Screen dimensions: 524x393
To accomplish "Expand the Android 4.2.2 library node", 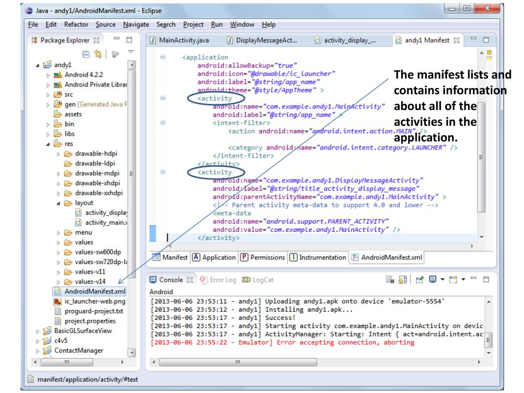I will click(x=48, y=76).
